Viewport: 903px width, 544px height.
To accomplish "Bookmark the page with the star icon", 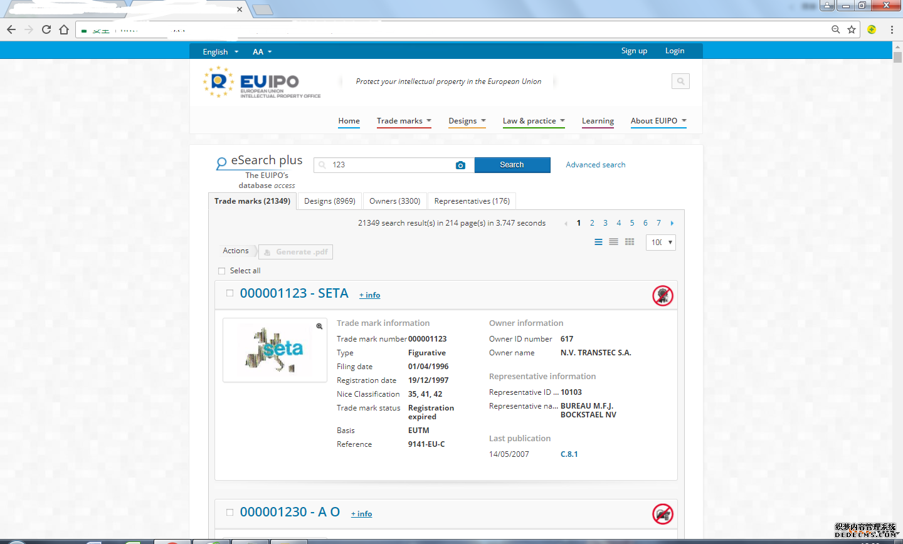I will tap(852, 29).
